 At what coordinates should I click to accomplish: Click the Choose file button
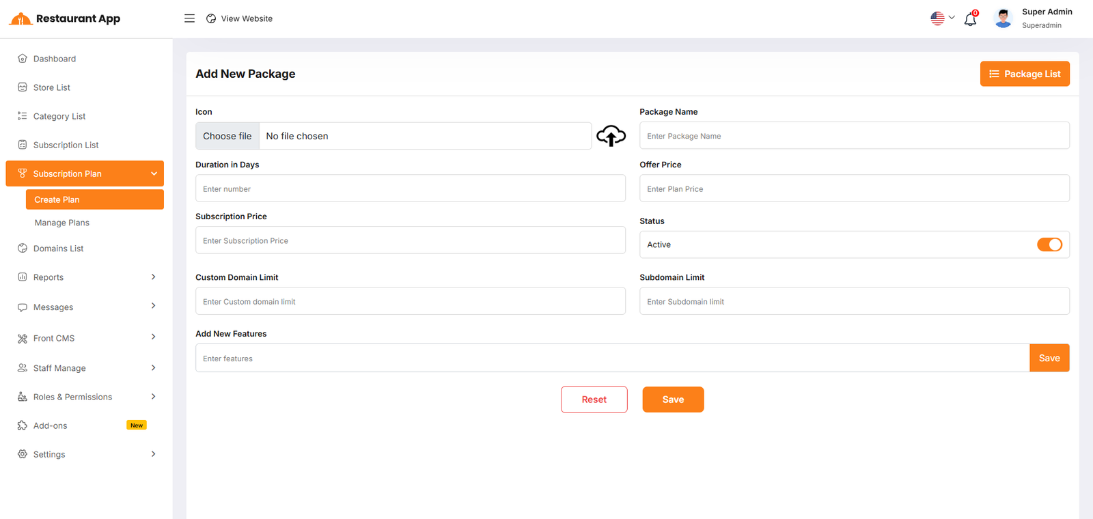pyautogui.click(x=227, y=136)
